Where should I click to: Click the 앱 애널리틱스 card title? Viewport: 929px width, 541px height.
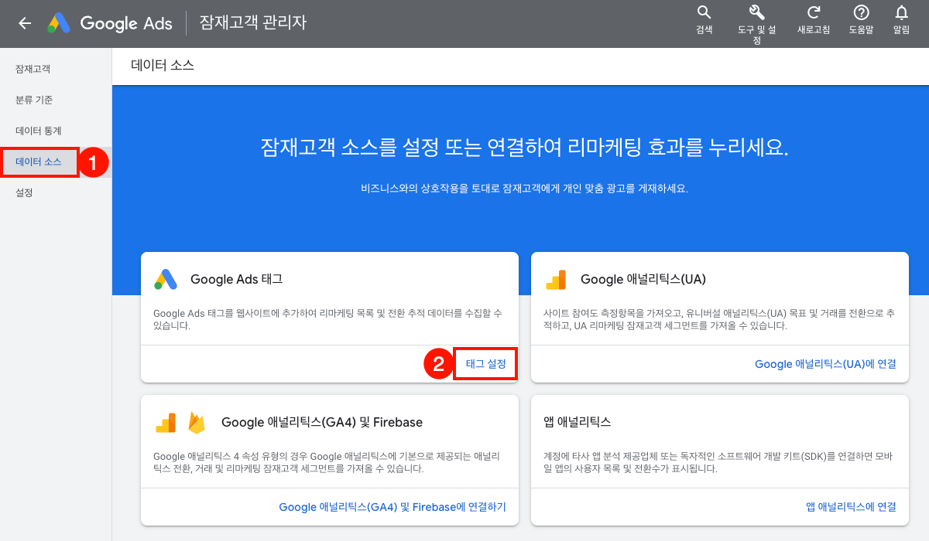point(578,422)
